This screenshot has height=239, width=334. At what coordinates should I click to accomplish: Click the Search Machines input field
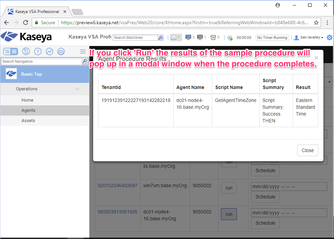point(135,38)
